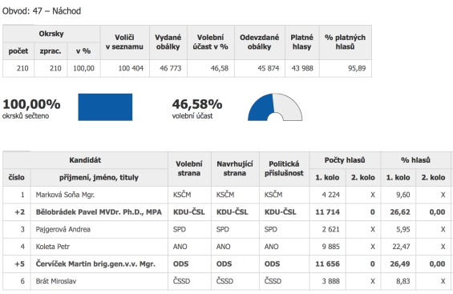Click the Volební účast v % header
Viewport: 453px width, 294px height.
click(x=211, y=42)
